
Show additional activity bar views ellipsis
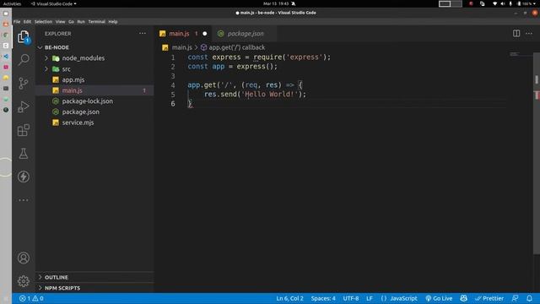(24, 200)
